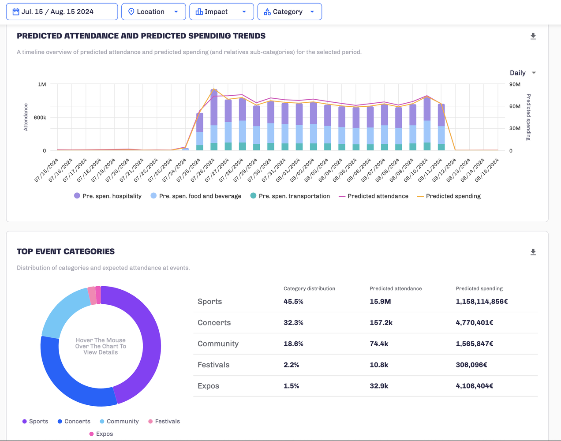Screen dimensions: 561x441
Task: Expand the Location dropdown arrow
Action: 176,12
